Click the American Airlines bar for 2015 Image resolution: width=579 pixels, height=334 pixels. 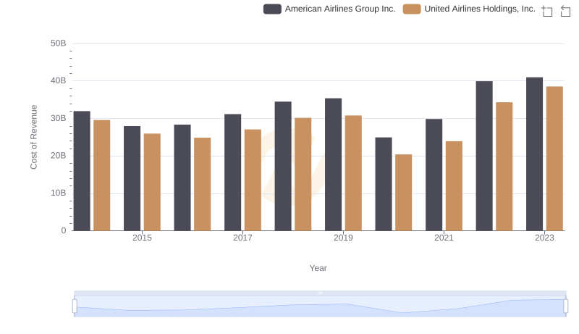click(x=132, y=178)
